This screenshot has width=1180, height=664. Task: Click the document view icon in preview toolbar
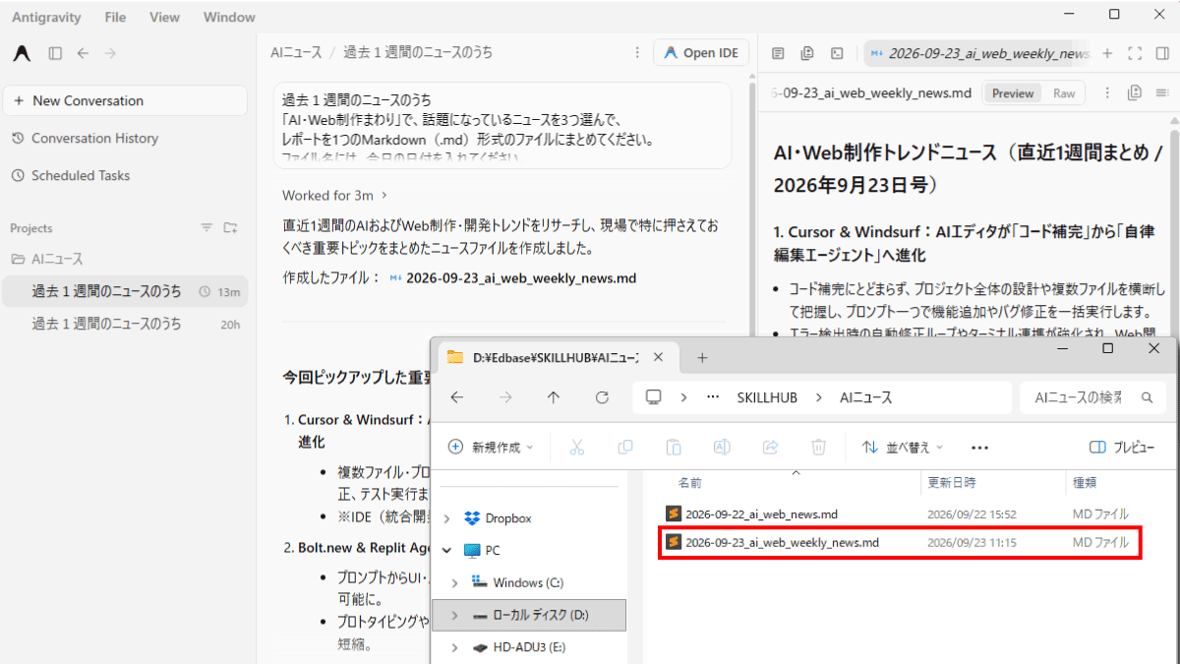click(778, 53)
